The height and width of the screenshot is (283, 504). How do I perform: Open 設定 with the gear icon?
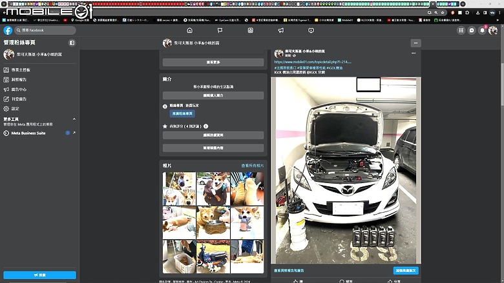click(11, 109)
